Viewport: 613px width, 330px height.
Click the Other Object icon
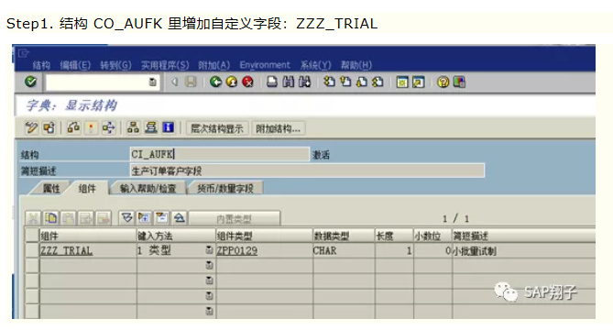click(49, 127)
